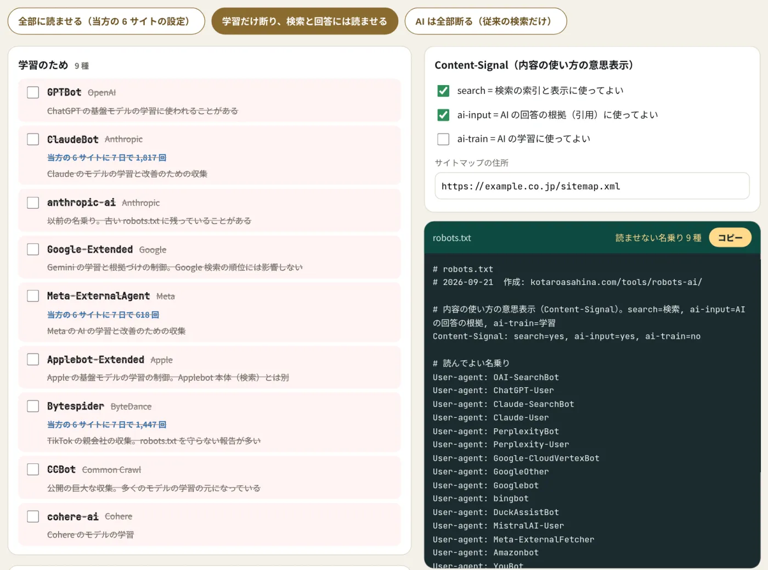Click the ByteDance vendor label
Image resolution: width=768 pixels, height=570 pixels.
coord(131,407)
